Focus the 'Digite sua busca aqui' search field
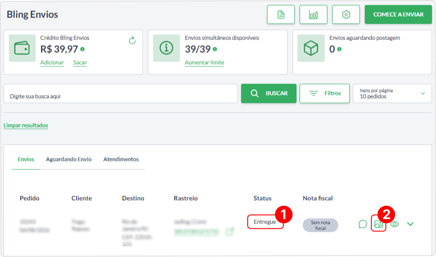 pos(121,93)
